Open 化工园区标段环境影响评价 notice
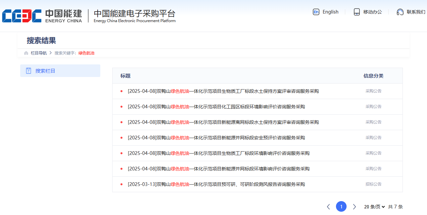This screenshot has height=215, width=427. [x=216, y=107]
